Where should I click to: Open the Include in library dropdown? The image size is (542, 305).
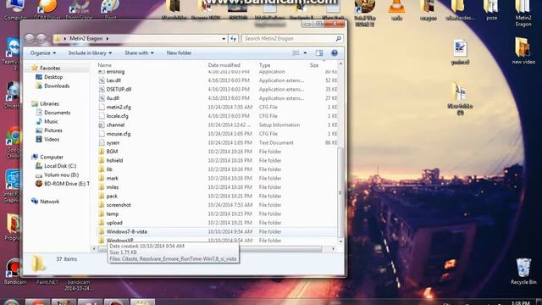click(90, 53)
